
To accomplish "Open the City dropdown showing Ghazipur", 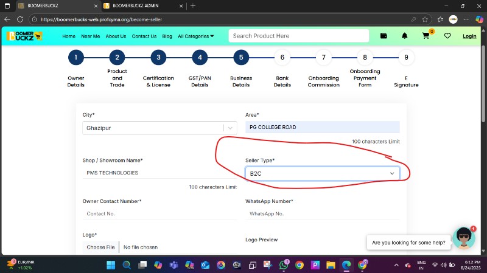I will [159, 128].
